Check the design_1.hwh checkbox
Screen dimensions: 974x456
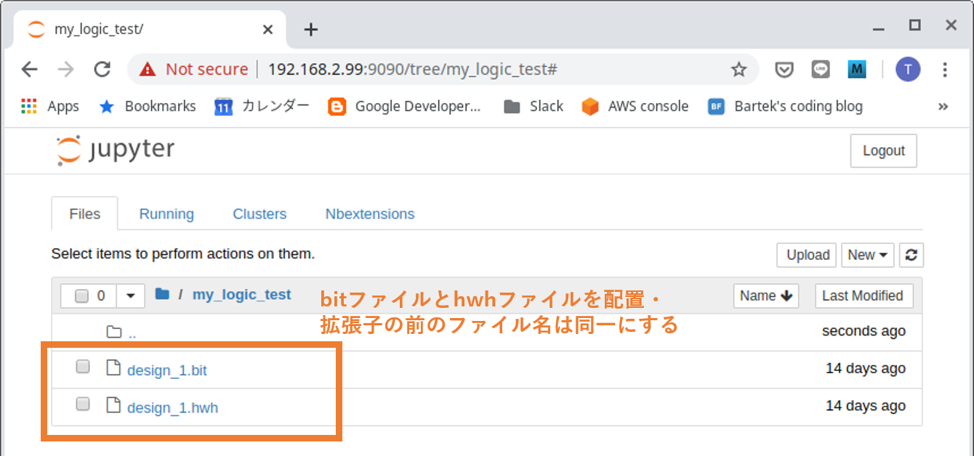[x=83, y=404]
